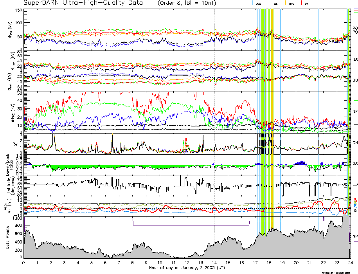
Task: Click the 1000 tick on Data Points axis
Action: click(x=18, y=219)
